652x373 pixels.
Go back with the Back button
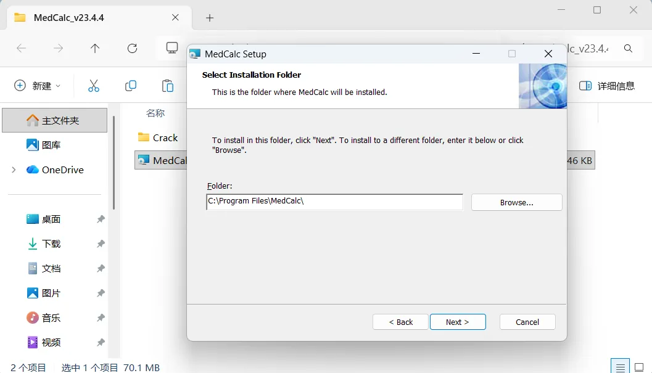(400, 322)
